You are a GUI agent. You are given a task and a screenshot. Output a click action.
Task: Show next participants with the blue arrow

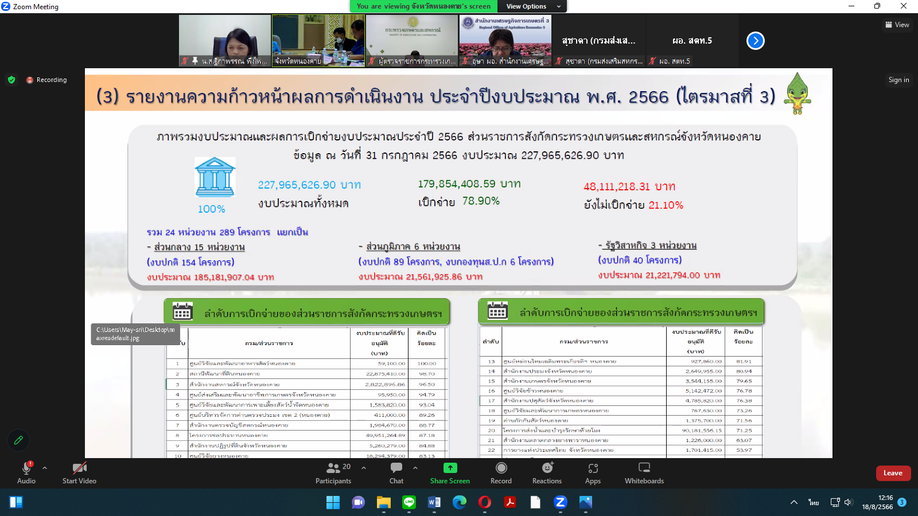coord(756,41)
